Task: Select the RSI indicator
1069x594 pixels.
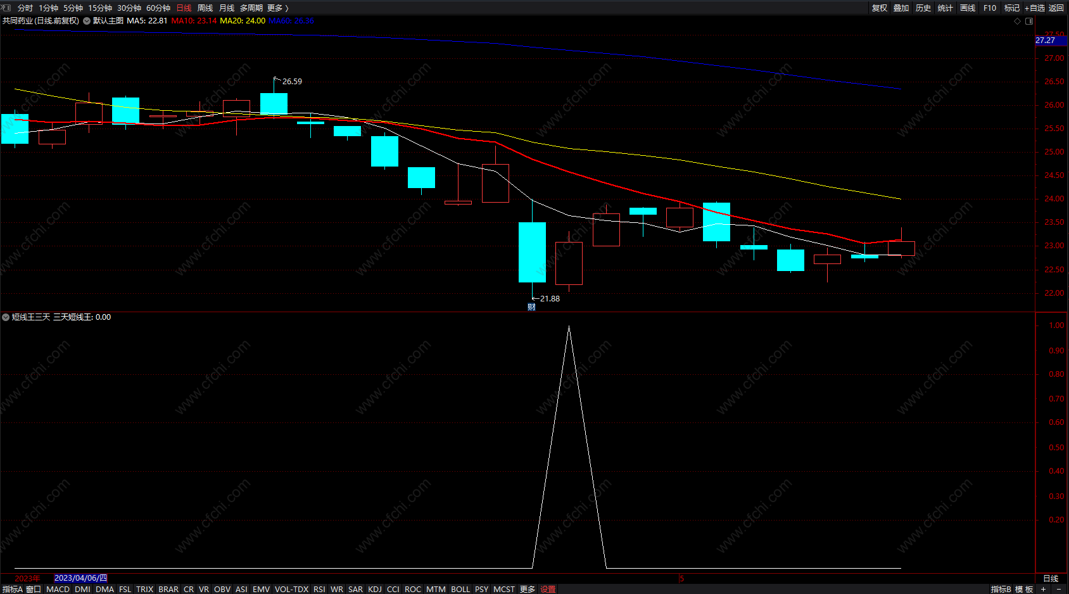Action: click(x=319, y=589)
